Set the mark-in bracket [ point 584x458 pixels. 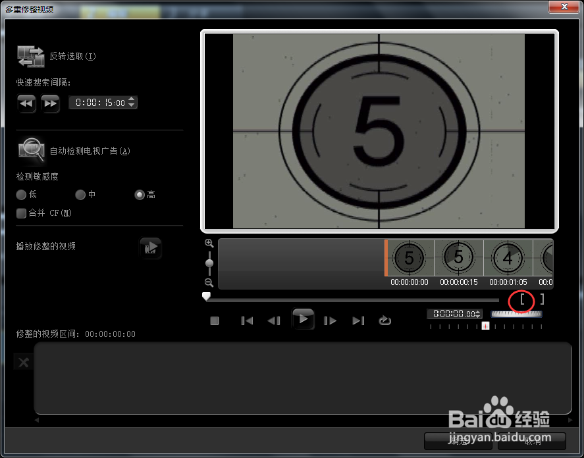pos(522,300)
